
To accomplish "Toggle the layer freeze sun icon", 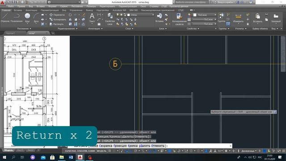I will [x=121, y=15].
